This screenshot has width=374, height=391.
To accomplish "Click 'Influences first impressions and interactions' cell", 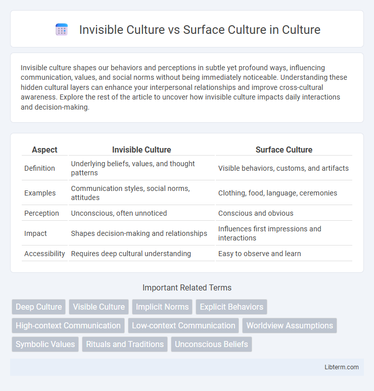I will point(284,233).
